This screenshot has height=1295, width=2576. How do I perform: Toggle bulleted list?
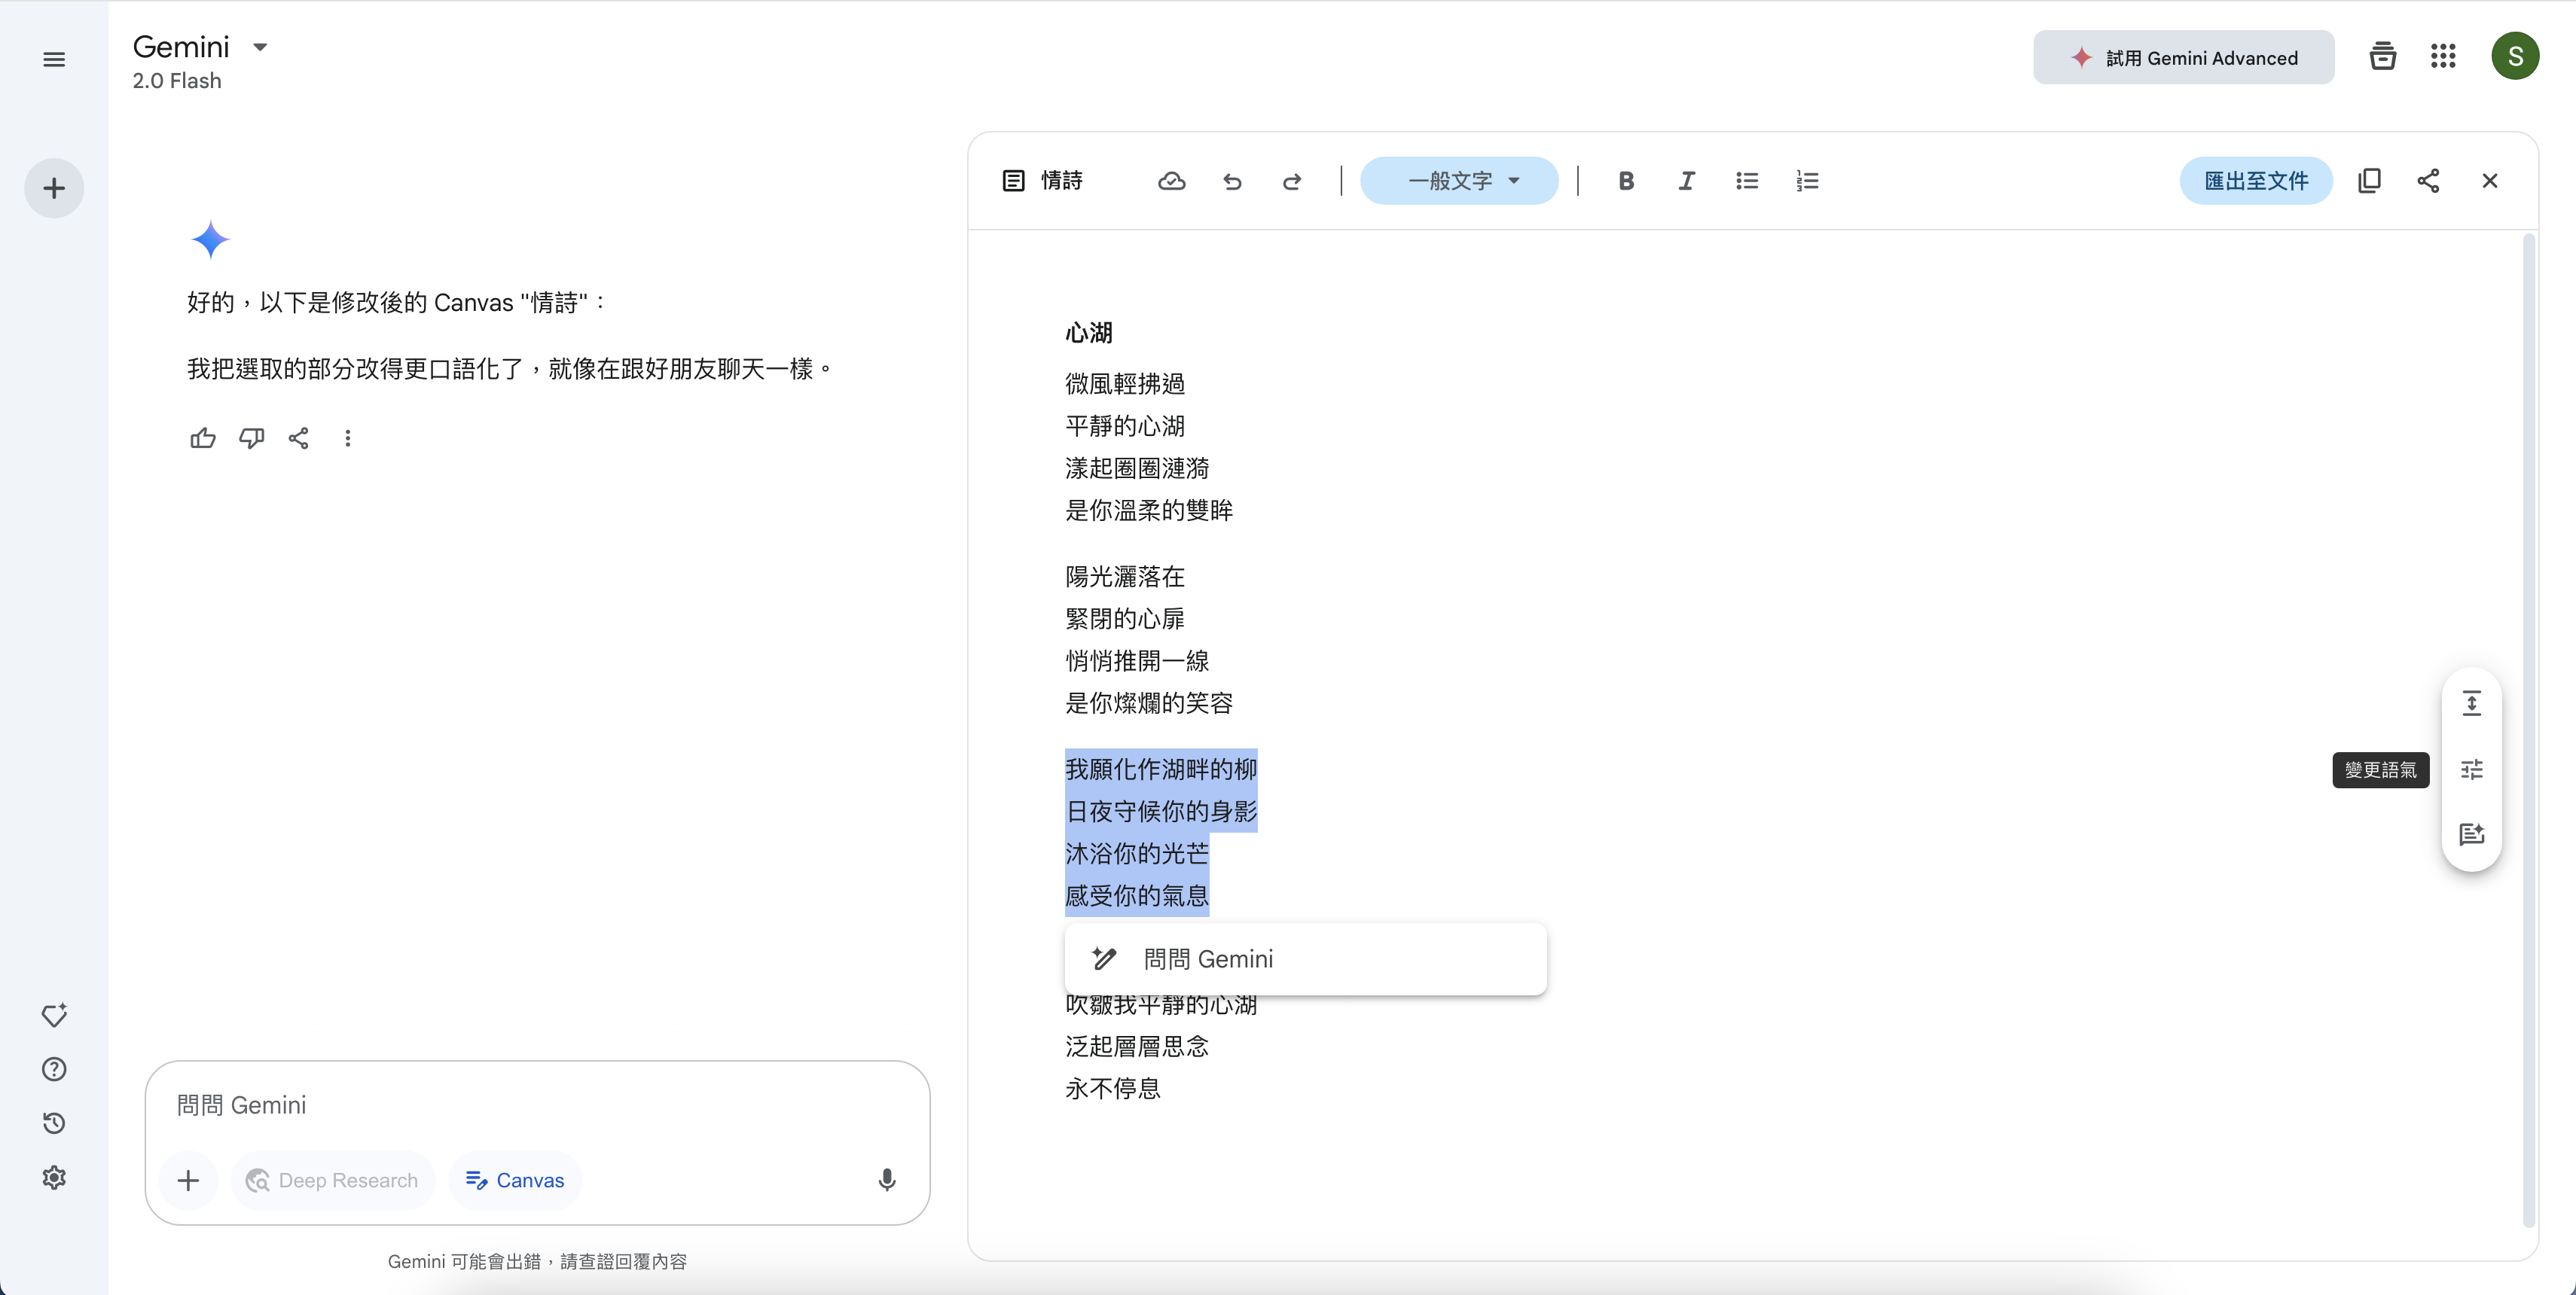click(1747, 181)
